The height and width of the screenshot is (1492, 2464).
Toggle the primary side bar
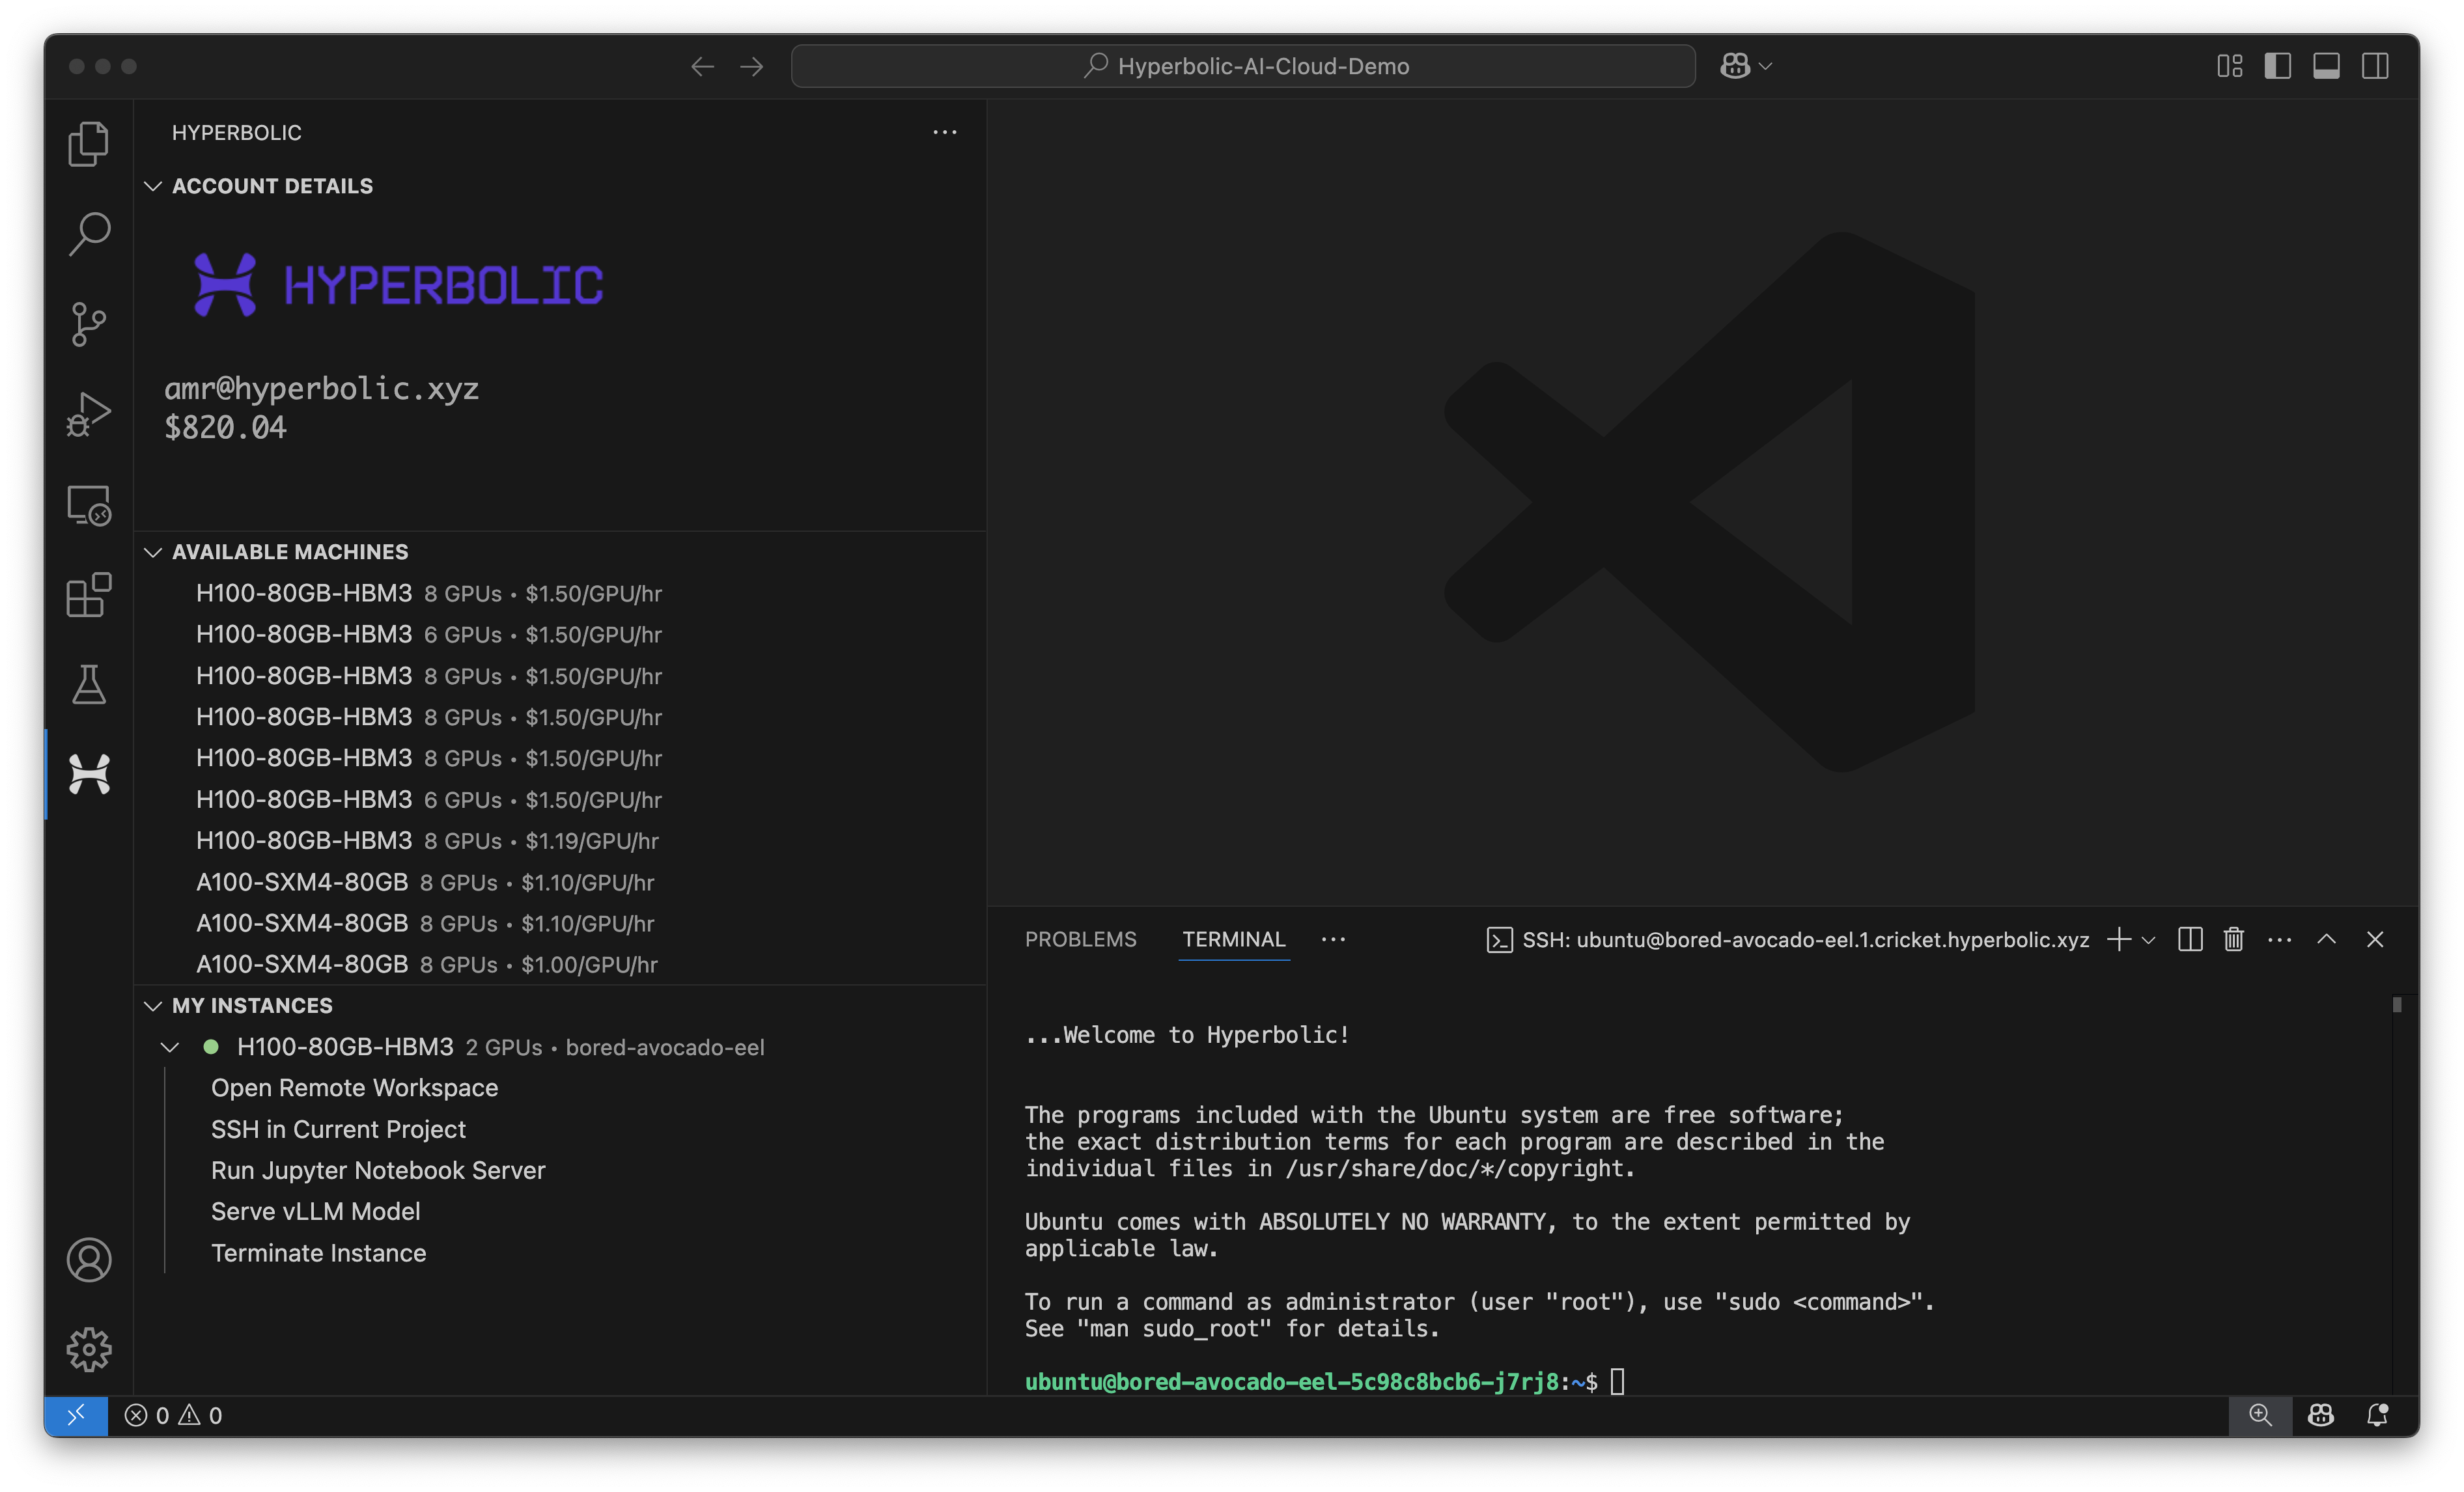(2278, 66)
